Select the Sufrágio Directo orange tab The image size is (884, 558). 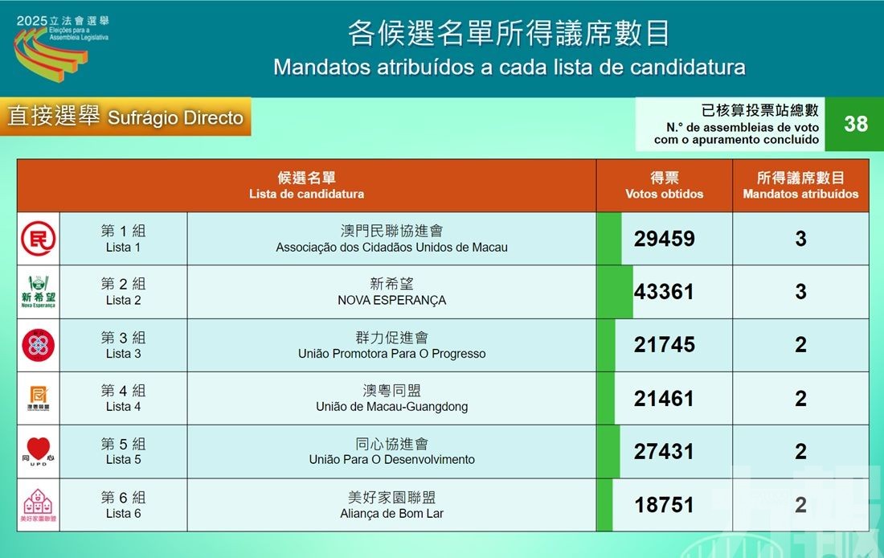click(125, 117)
